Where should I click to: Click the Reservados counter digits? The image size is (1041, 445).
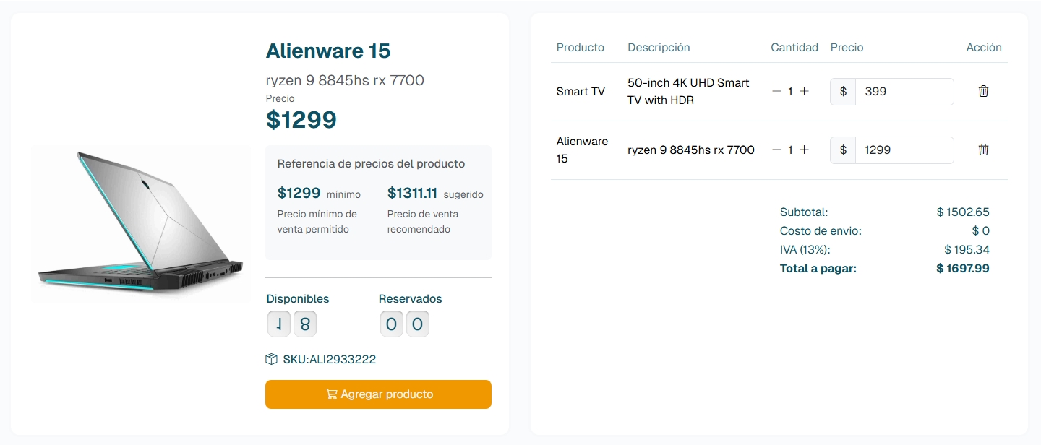tap(405, 323)
